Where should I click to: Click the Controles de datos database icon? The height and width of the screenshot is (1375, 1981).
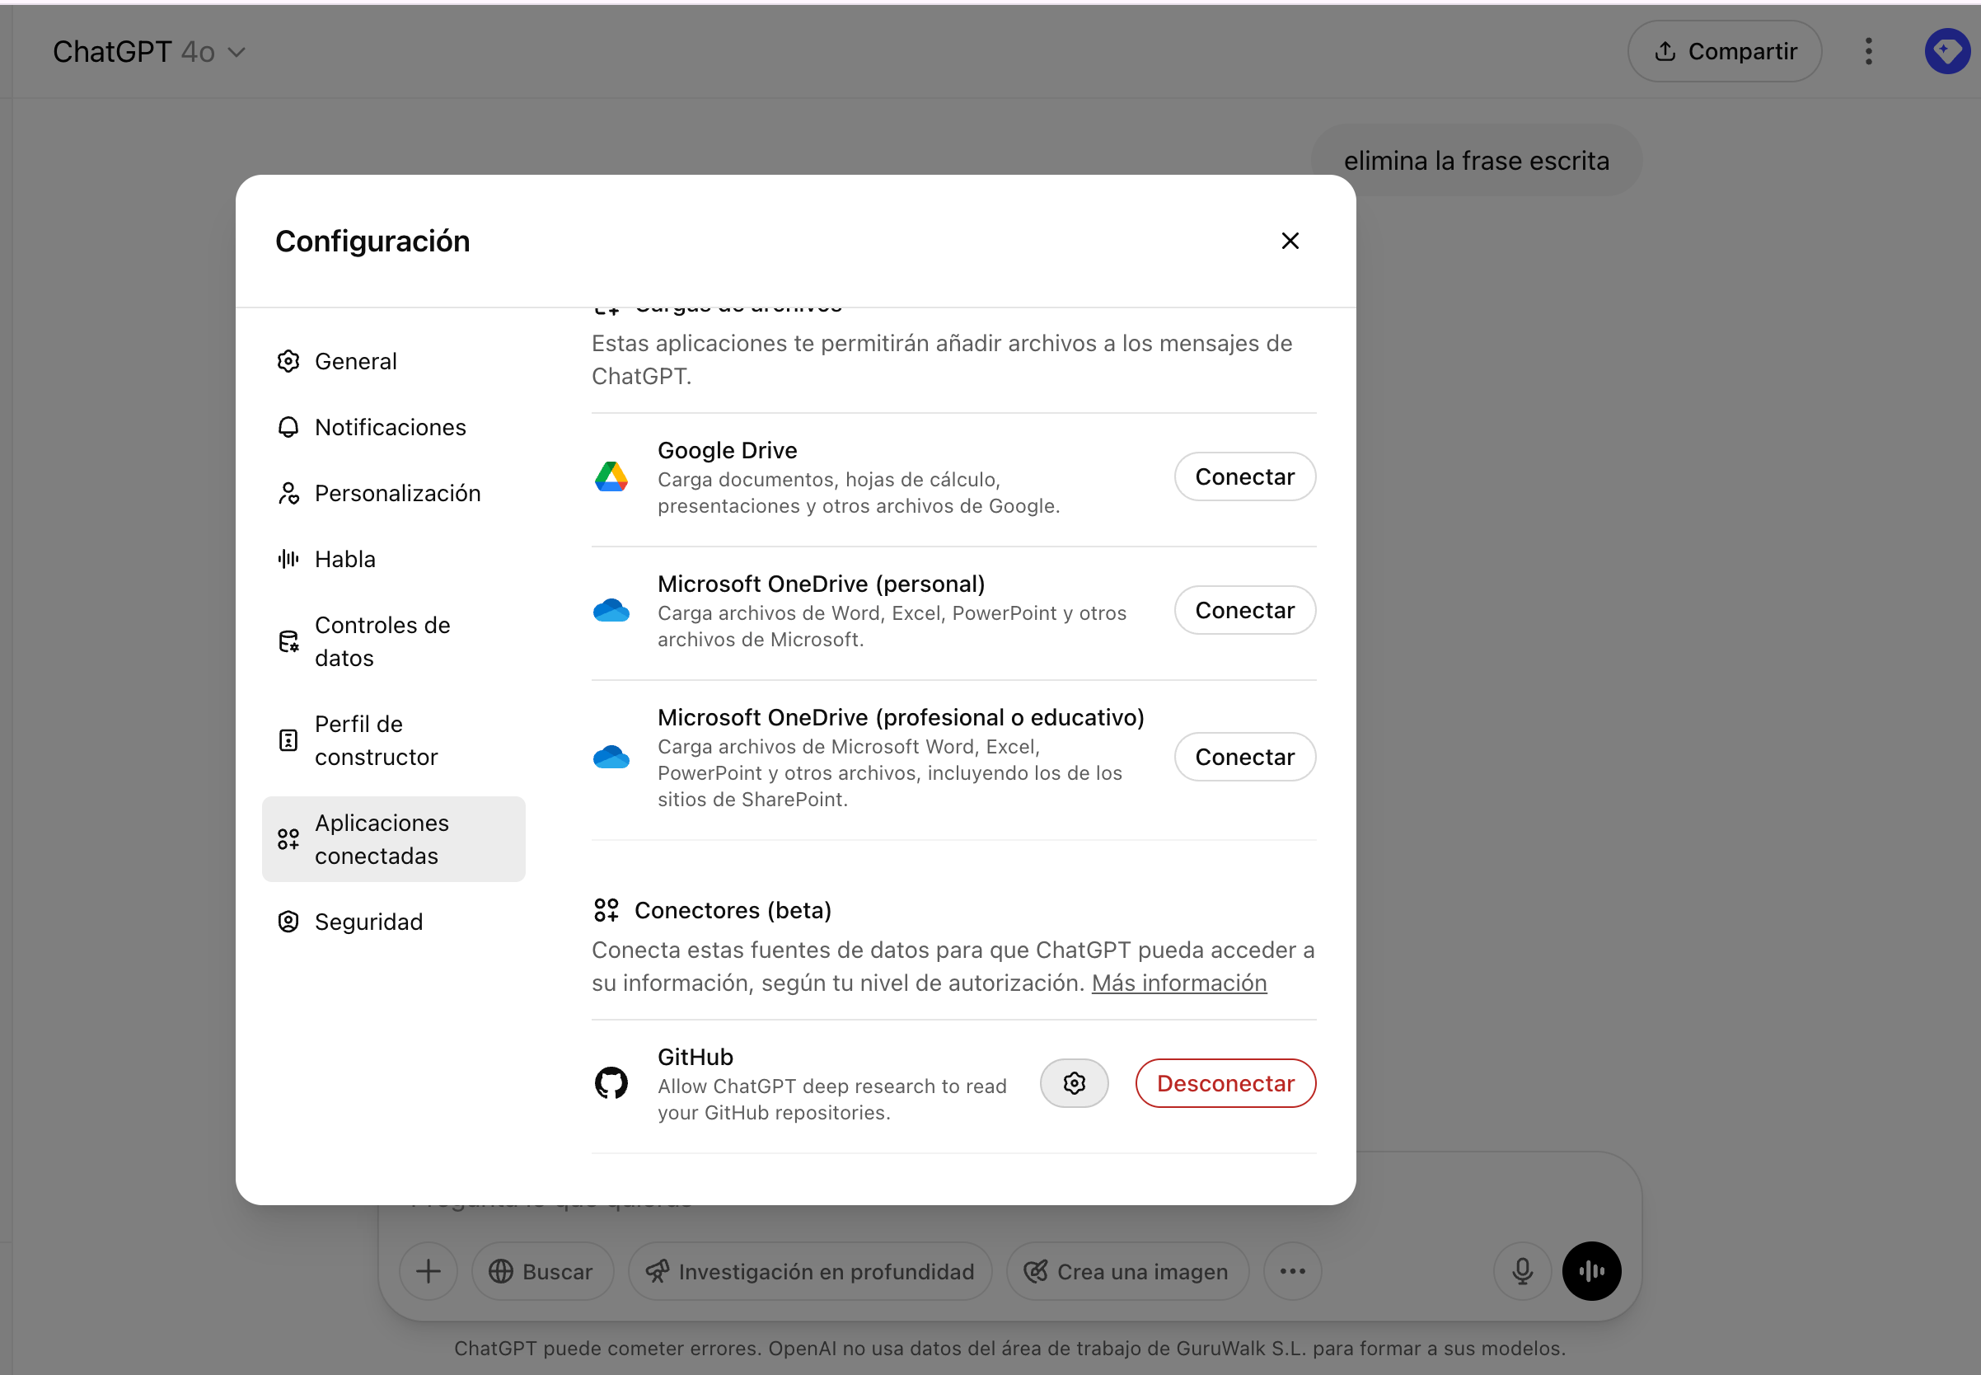(x=288, y=642)
